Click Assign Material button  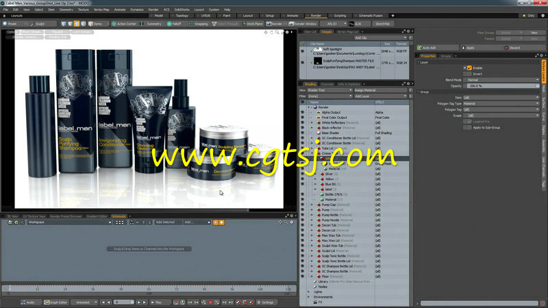[381, 90]
